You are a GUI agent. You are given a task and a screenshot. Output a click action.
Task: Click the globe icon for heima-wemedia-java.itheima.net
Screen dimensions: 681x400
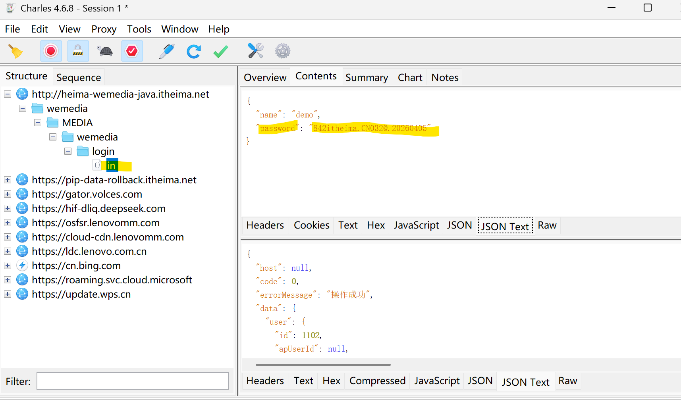22,94
